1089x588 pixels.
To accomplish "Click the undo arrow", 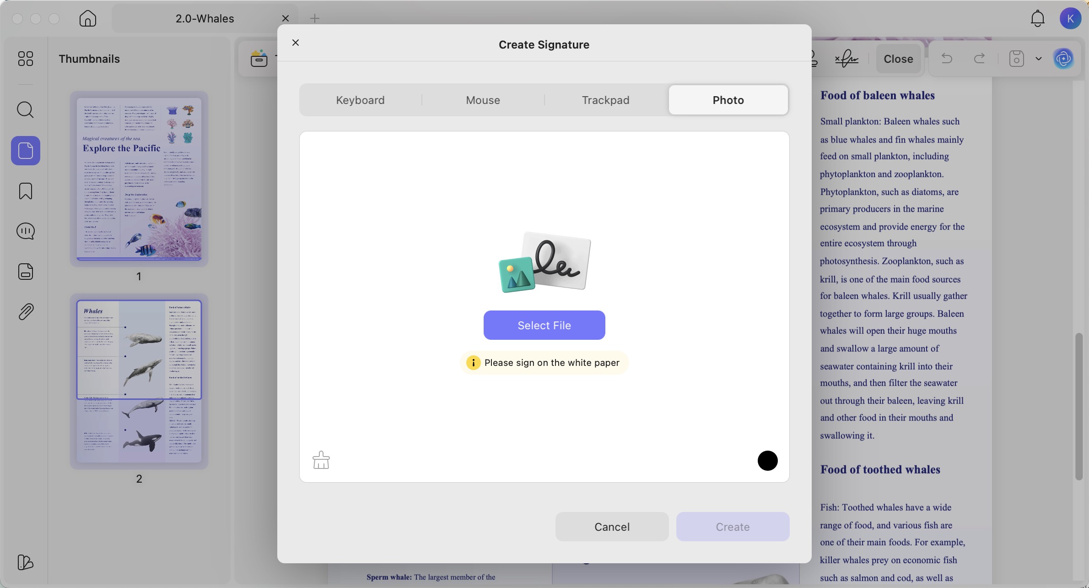I will [947, 59].
